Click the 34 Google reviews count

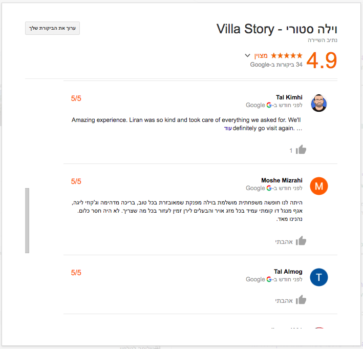click(276, 65)
